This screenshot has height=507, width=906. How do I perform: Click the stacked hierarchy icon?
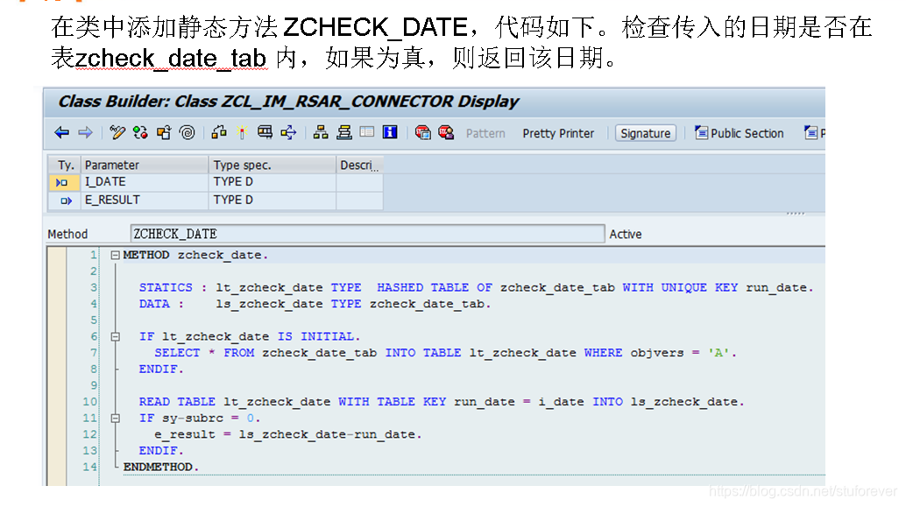(x=344, y=133)
